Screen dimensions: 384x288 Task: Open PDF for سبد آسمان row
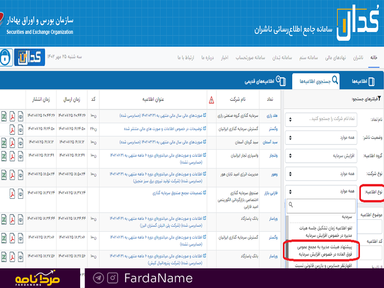tap(12, 143)
